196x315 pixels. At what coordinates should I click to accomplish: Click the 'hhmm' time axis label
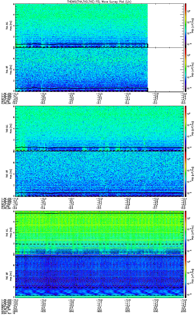(x=4, y=311)
